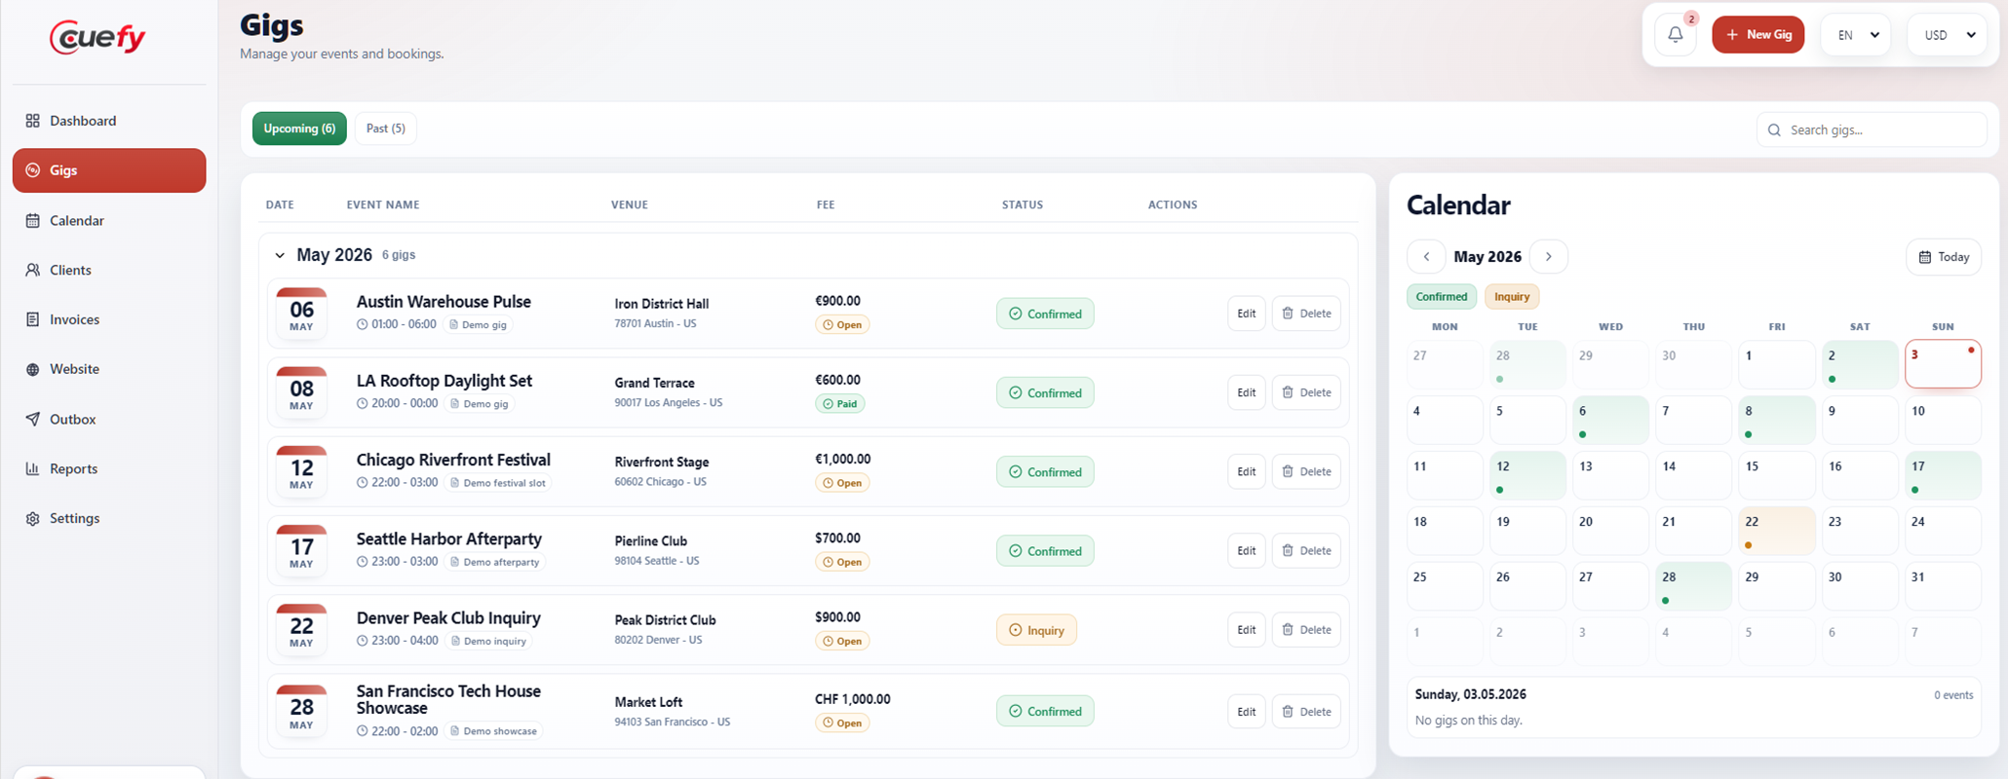Viewport: 2008px width, 779px height.
Task: Click the Paid badge for LA Rooftop
Action: pyautogui.click(x=840, y=403)
